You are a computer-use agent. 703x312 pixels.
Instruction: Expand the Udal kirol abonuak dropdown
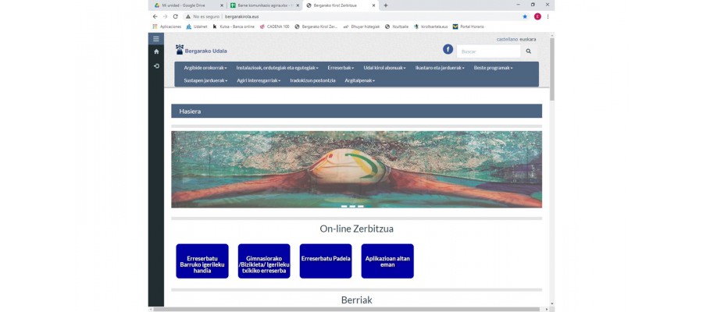click(x=384, y=68)
